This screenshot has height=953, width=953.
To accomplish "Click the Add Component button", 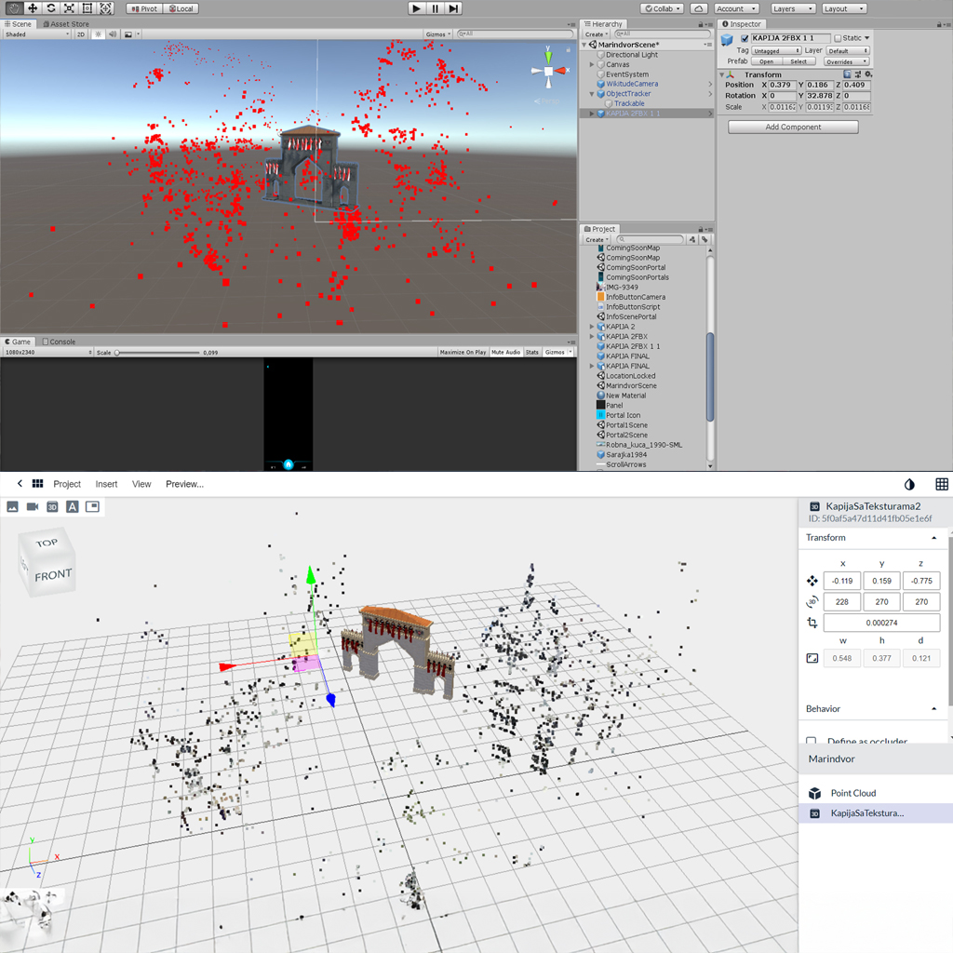I will click(793, 127).
